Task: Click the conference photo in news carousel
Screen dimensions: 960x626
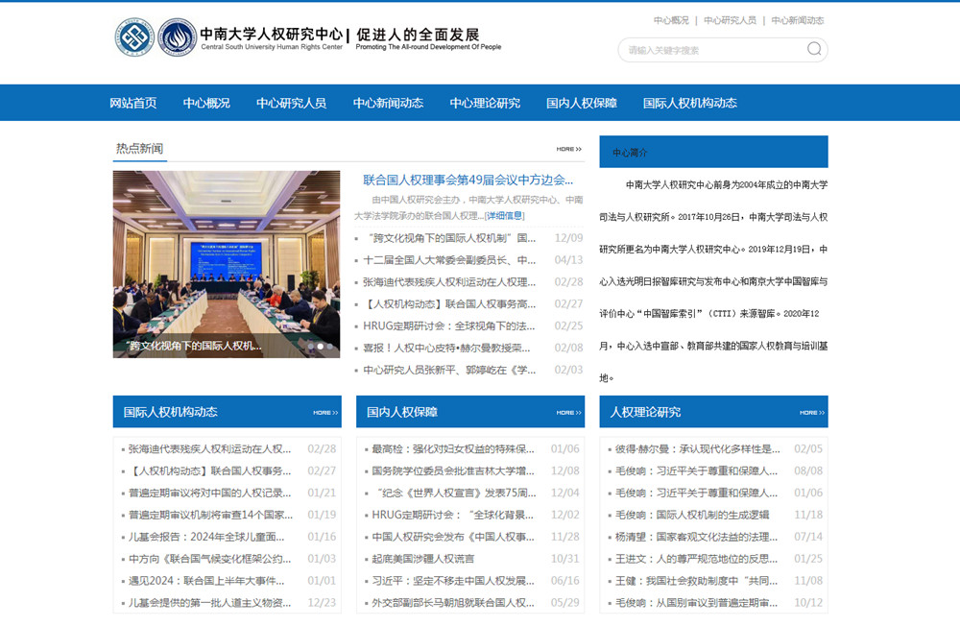Action: tap(227, 264)
